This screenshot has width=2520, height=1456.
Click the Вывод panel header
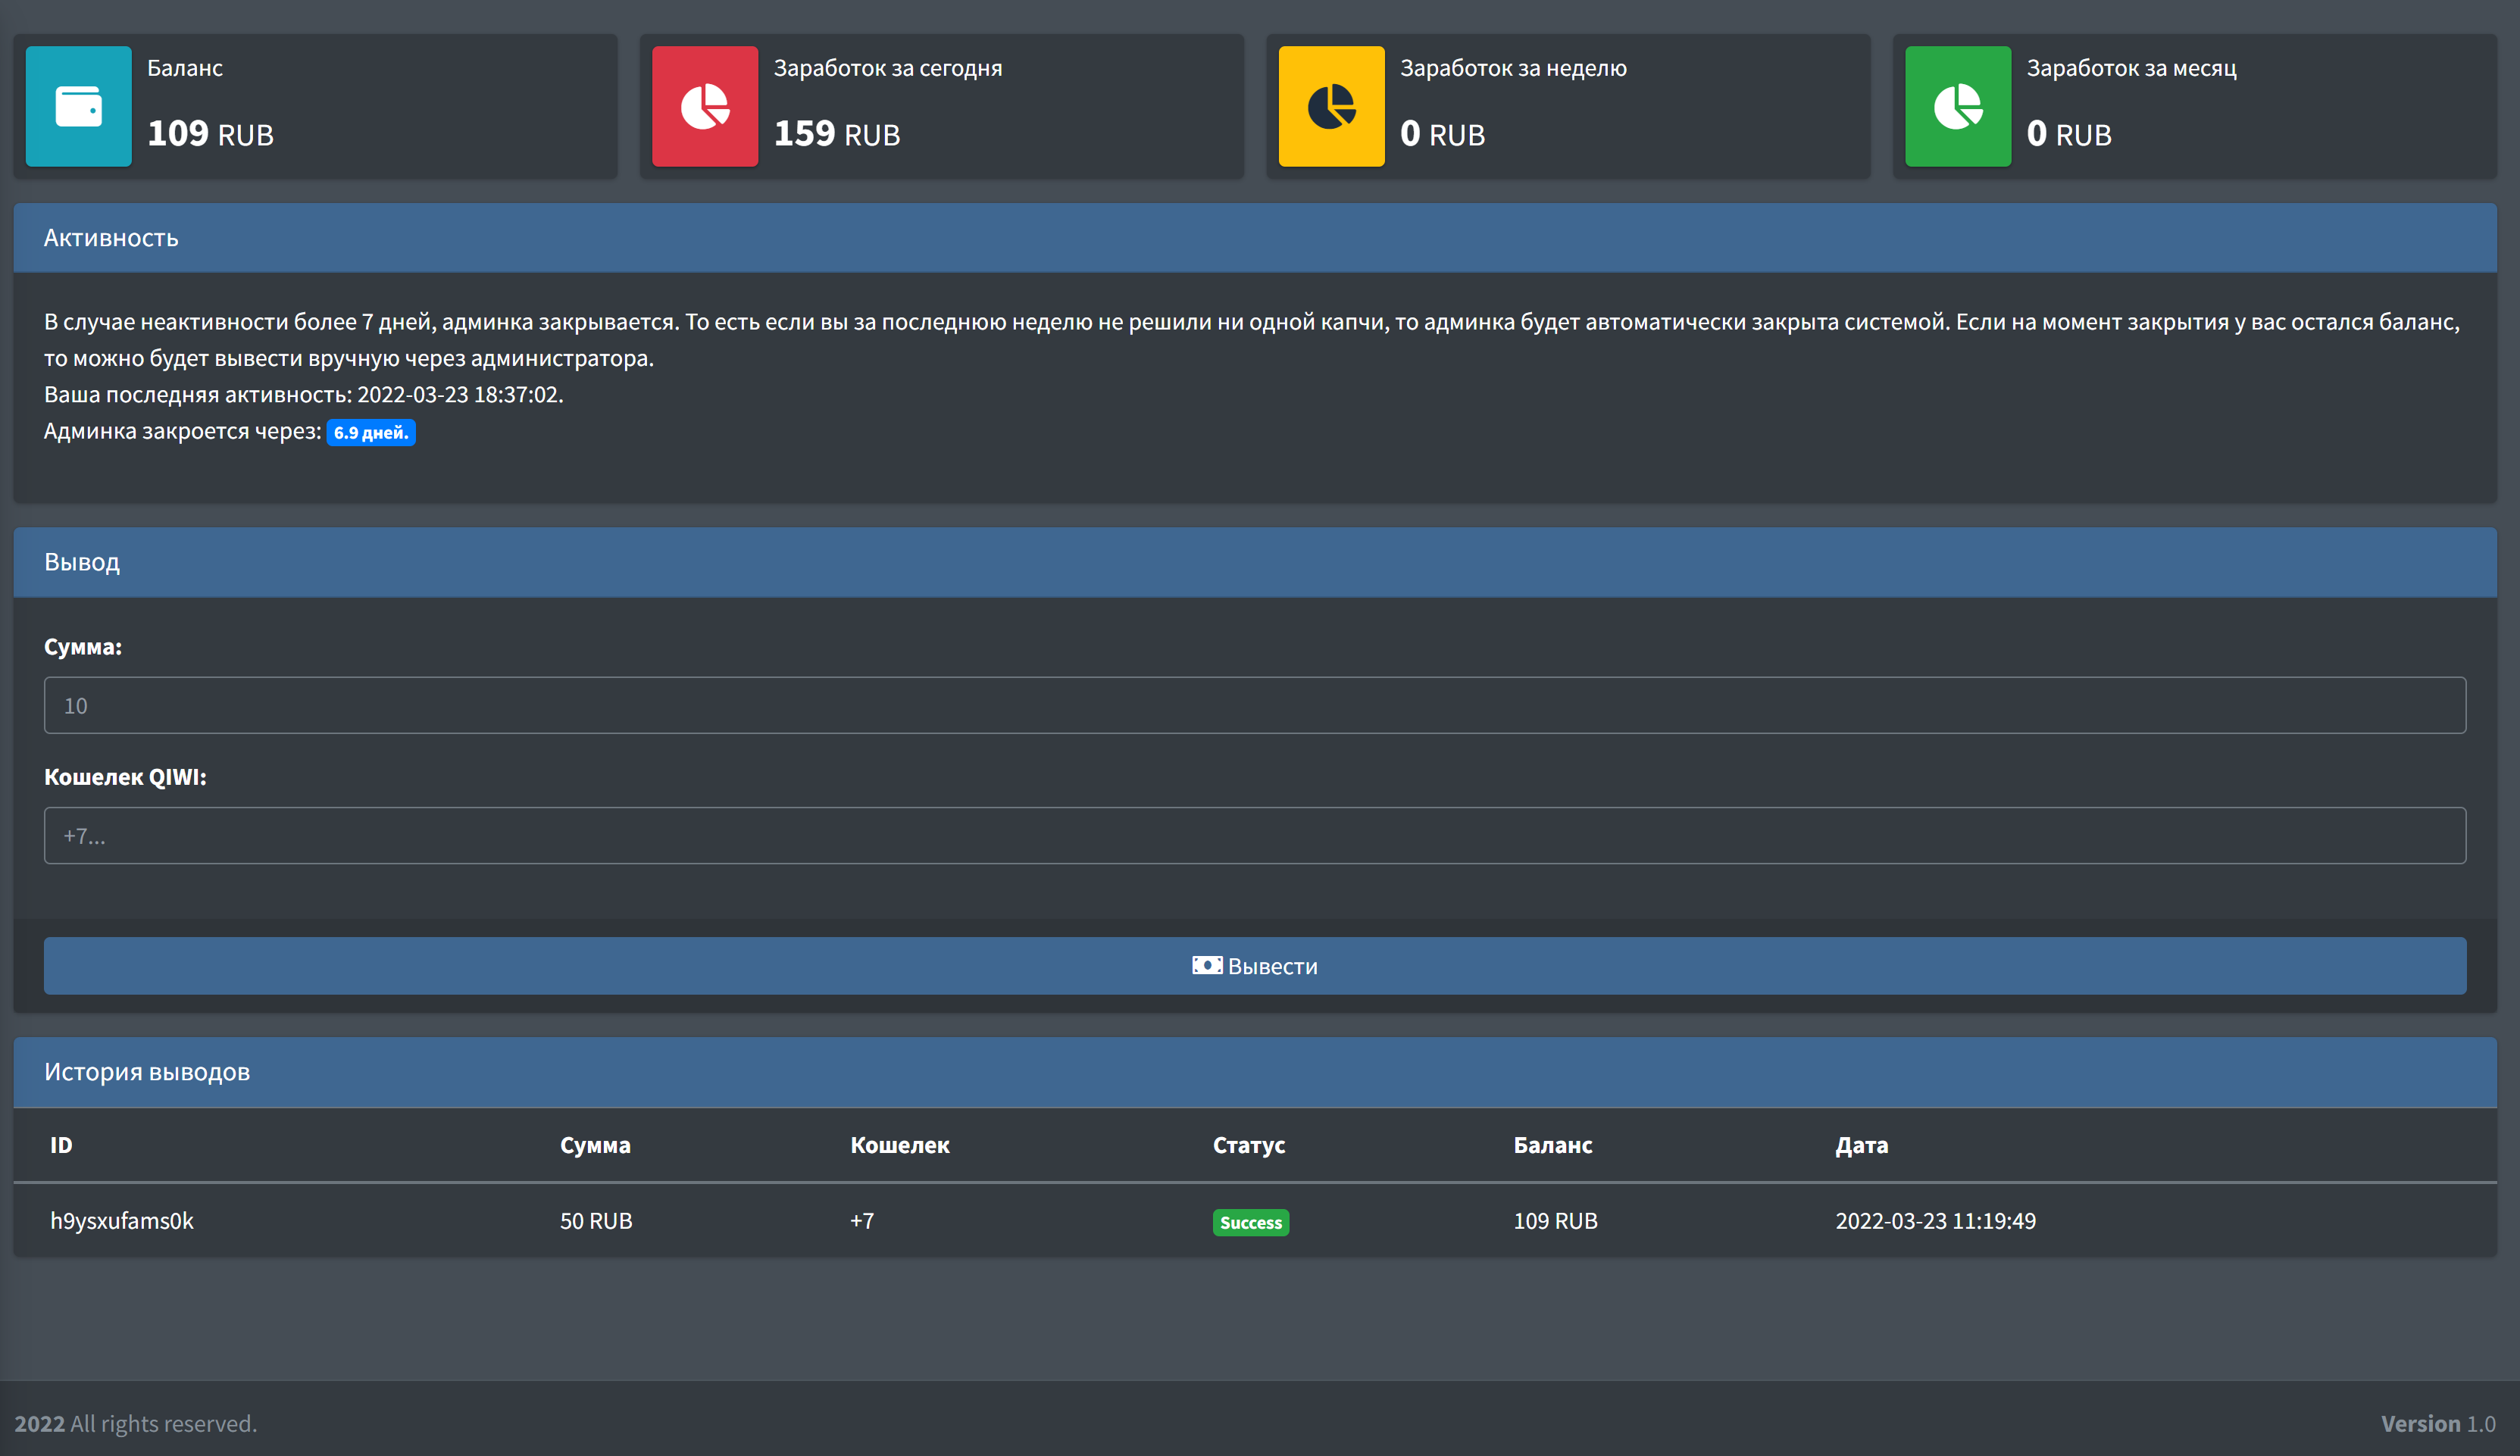tap(1255, 562)
